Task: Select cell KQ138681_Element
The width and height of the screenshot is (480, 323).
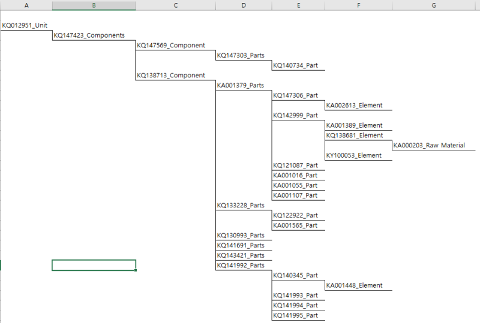Action: (358, 135)
